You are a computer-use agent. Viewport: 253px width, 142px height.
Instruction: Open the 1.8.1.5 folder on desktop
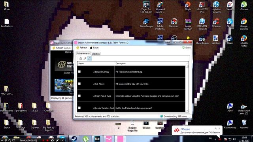pos(34,107)
